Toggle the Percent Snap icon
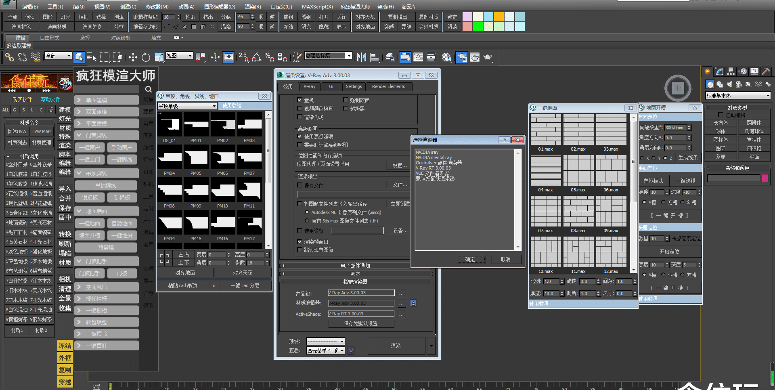775x390 pixels. click(x=269, y=57)
